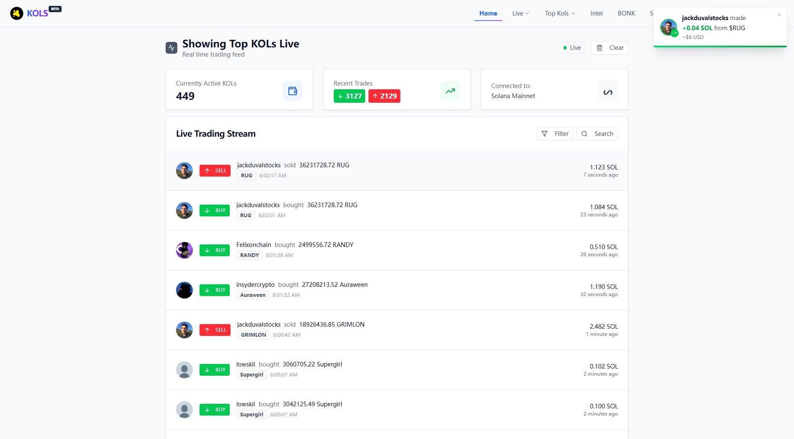Click the avatar in the profit notification
Viewport: 794px width, 439px height.
click(x=668, y=27)
